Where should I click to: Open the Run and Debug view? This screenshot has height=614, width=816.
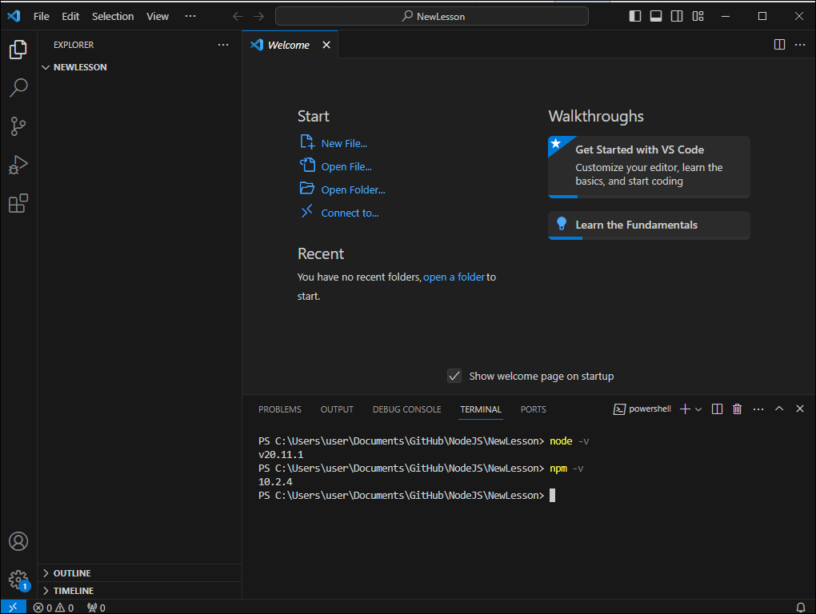coord(18,165)
